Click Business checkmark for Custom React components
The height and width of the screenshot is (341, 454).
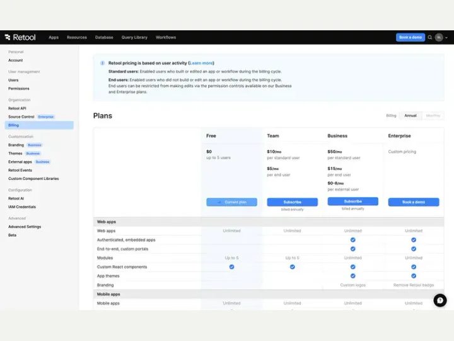click(352, 266)
